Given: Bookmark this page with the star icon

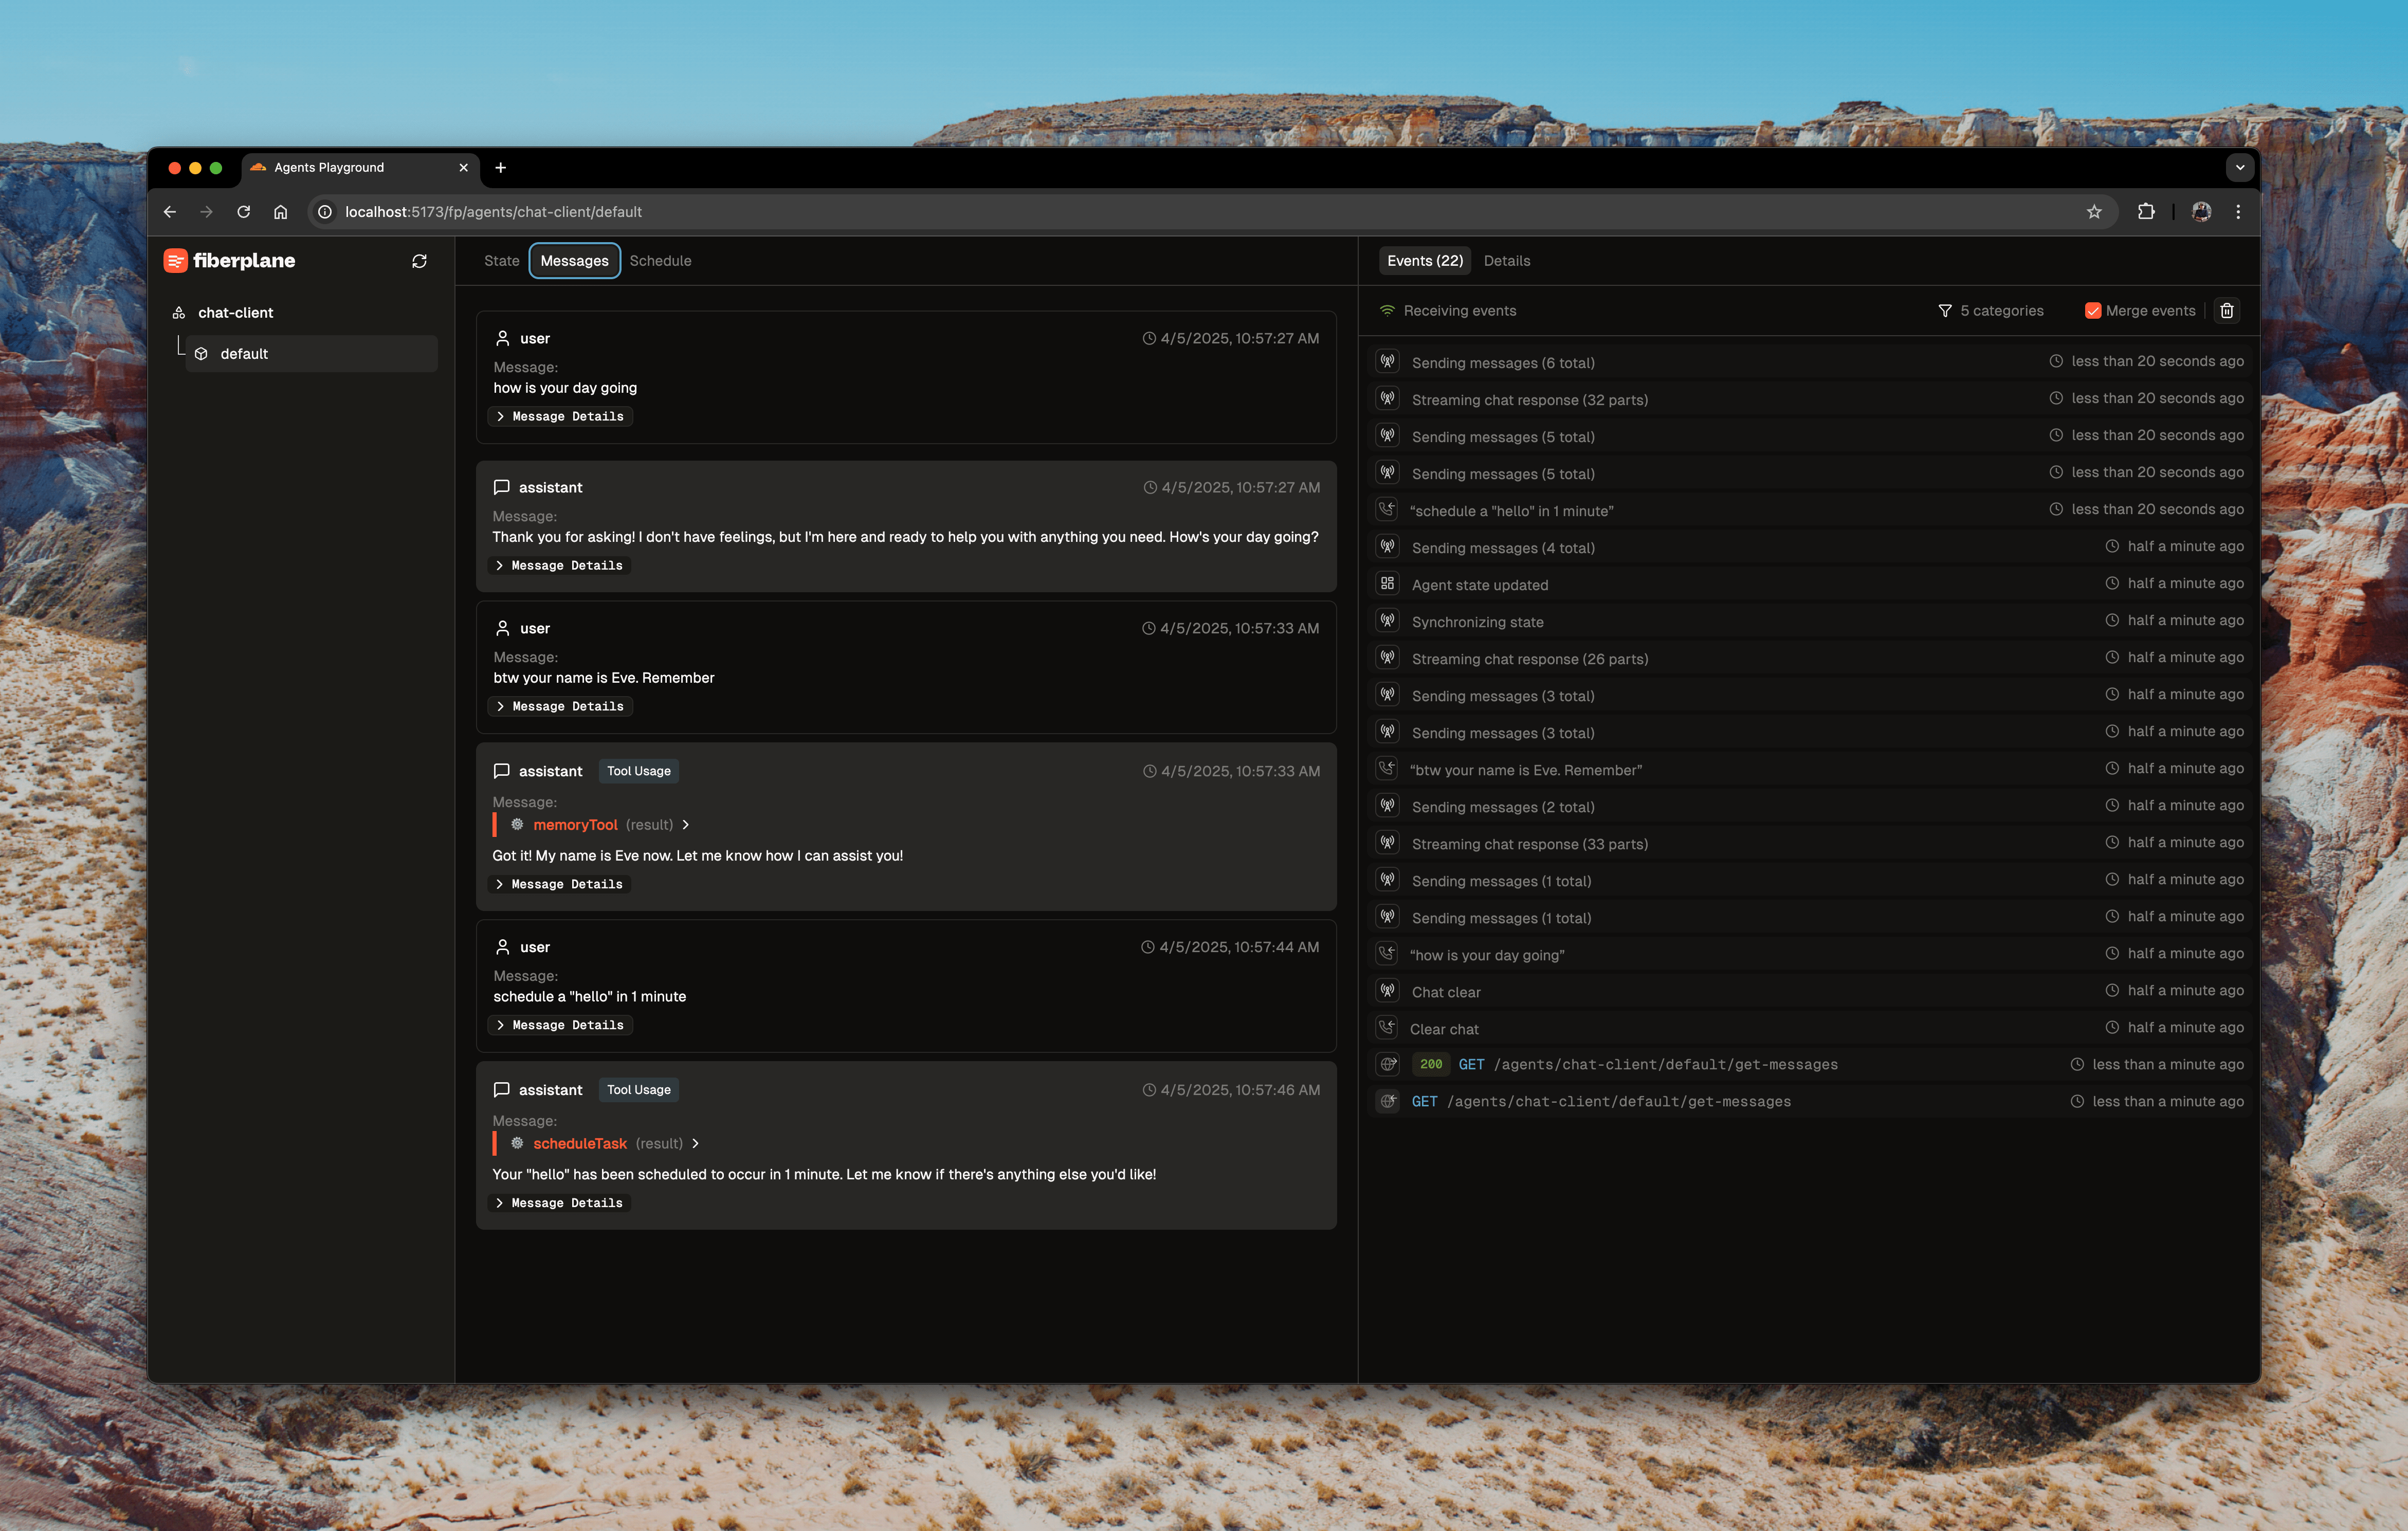Looking at the screenshot, I should pyautogui.click(x=2093, y=212).
